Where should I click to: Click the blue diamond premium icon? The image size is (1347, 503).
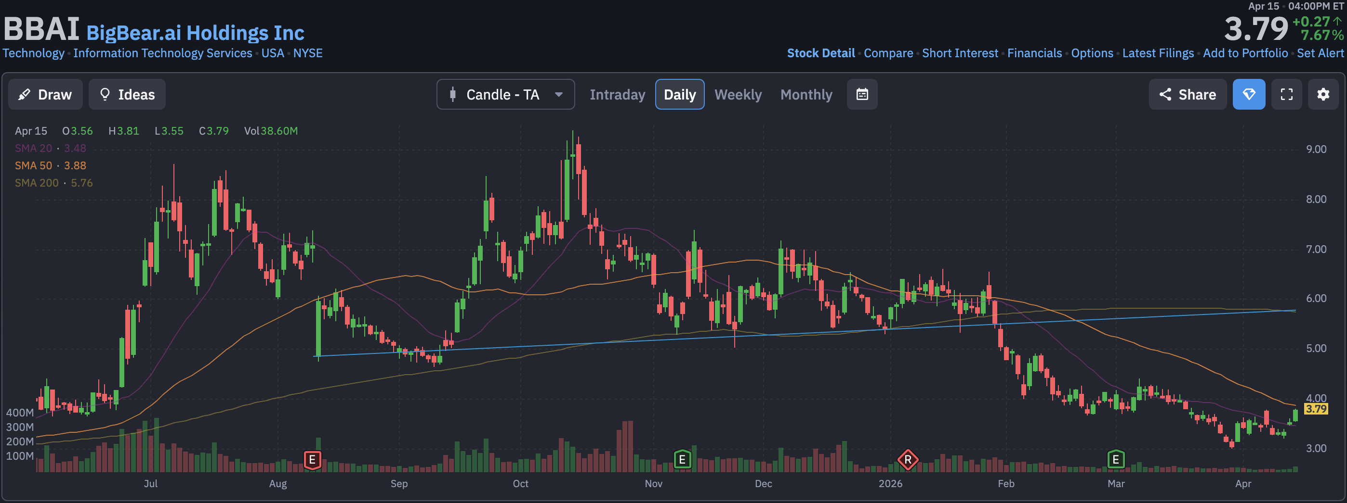[x=1249, y=94]
